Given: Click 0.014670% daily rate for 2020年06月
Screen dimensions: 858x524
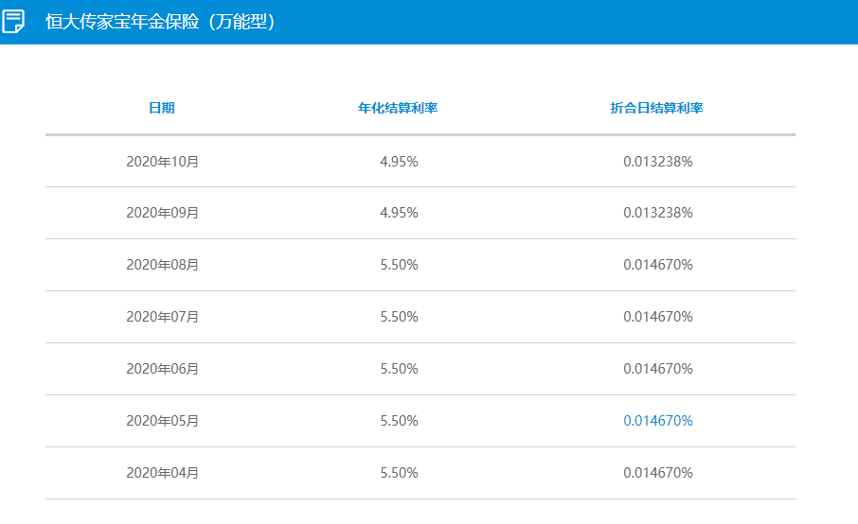Looking at the screenshot, I should tap(658, 369).
